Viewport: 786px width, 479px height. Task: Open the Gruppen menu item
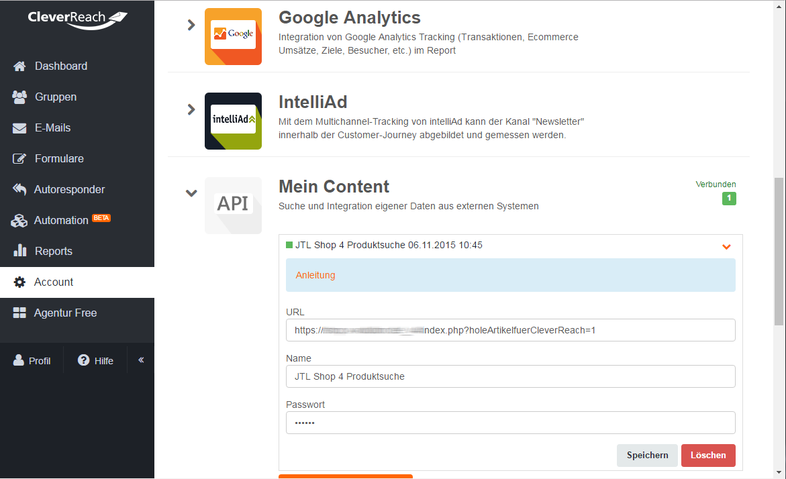[x=77, y=97]
